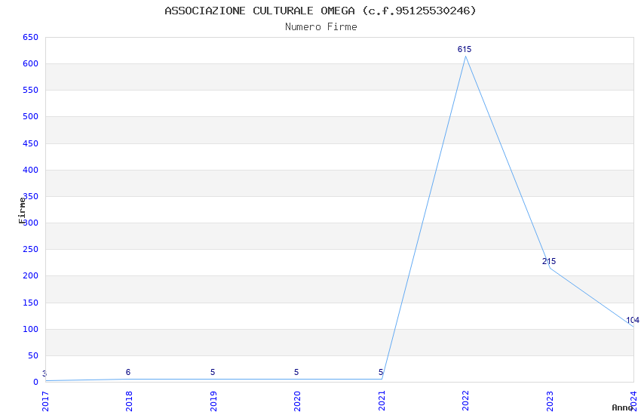
Task: Click the Anno axis label
Action: click(622, 407)
